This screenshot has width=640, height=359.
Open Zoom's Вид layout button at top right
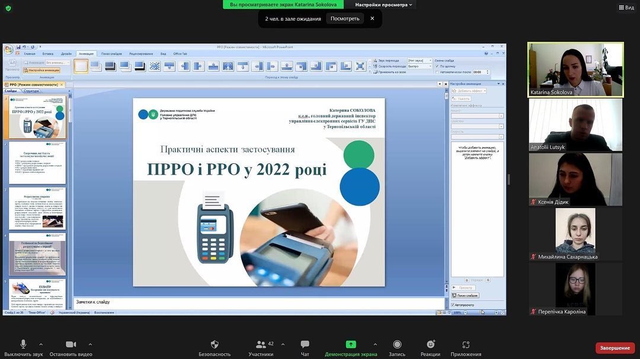point(626,7)
